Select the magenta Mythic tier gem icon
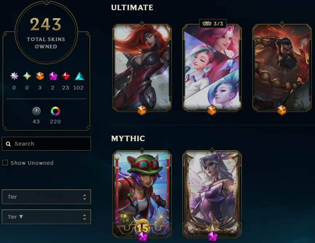The width and height of the screenshot is (315, 243). point(53,76)
